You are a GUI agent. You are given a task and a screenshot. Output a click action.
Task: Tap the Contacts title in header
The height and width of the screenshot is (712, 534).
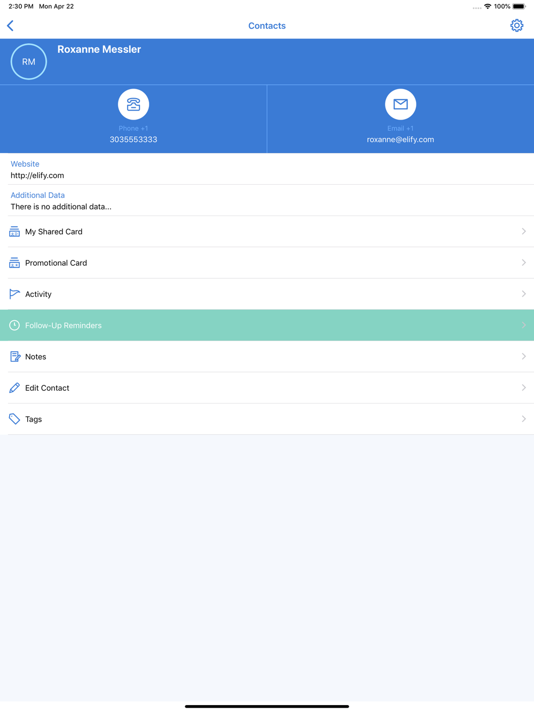point(267,26)
